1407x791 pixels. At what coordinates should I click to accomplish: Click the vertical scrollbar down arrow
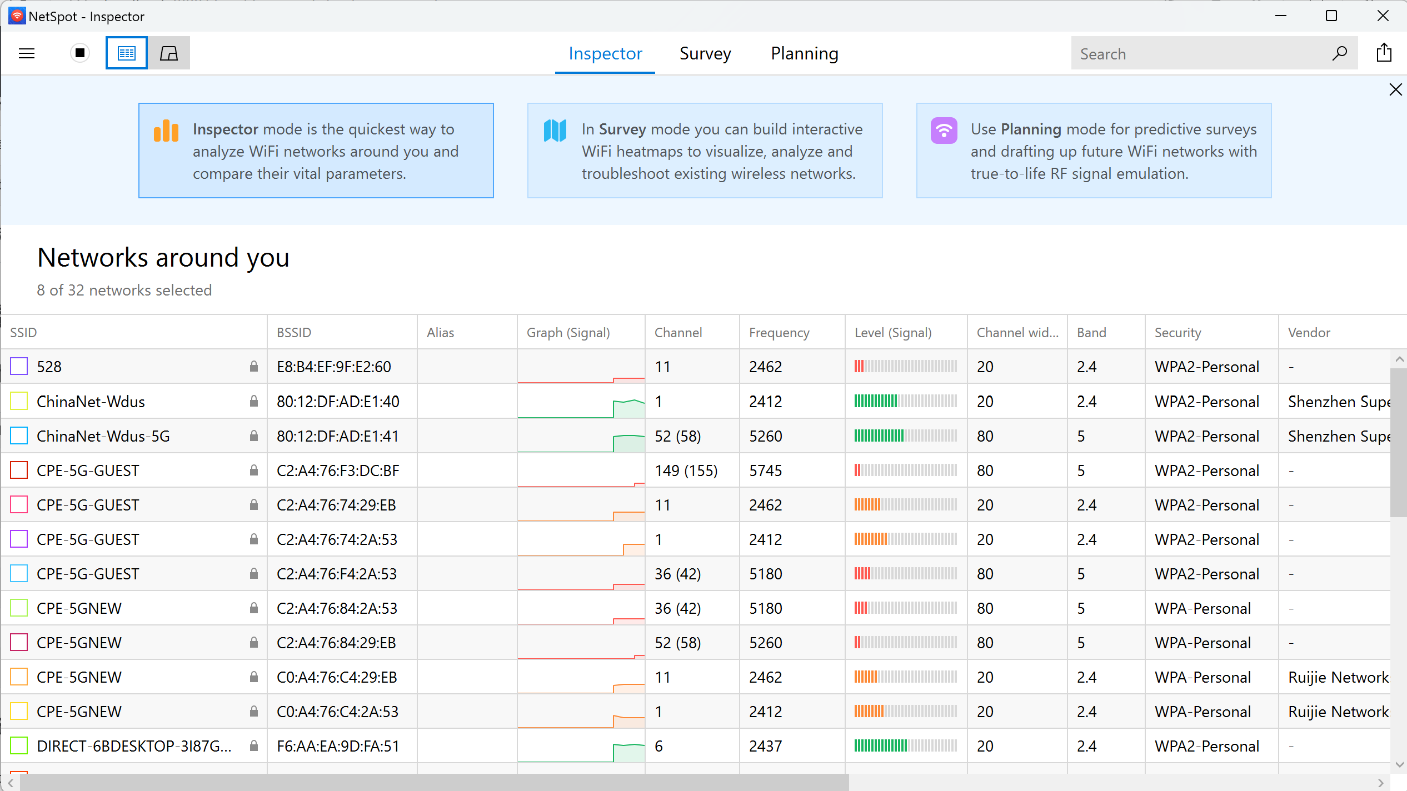pos(1399,764)
